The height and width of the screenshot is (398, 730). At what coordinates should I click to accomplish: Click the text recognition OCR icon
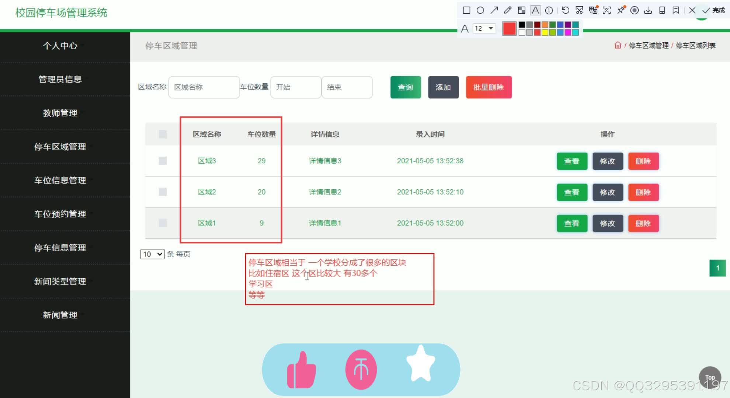[x=607, y=10]
